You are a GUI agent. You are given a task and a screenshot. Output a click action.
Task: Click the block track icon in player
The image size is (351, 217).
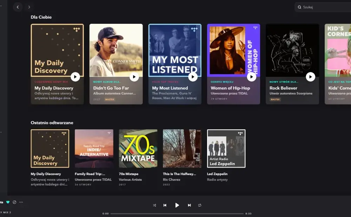point(14,202)
